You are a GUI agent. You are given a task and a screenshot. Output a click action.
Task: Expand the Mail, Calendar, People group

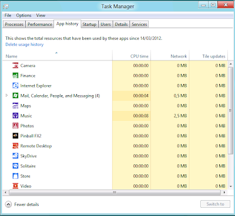[6, 96]
